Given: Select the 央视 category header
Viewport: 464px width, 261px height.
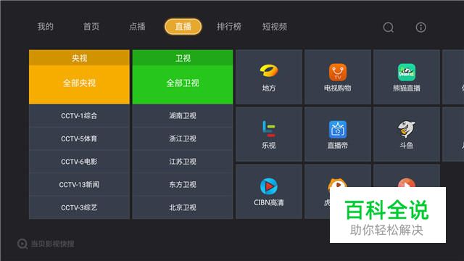Looking at the screenshot, I should (x=79, y=58).
